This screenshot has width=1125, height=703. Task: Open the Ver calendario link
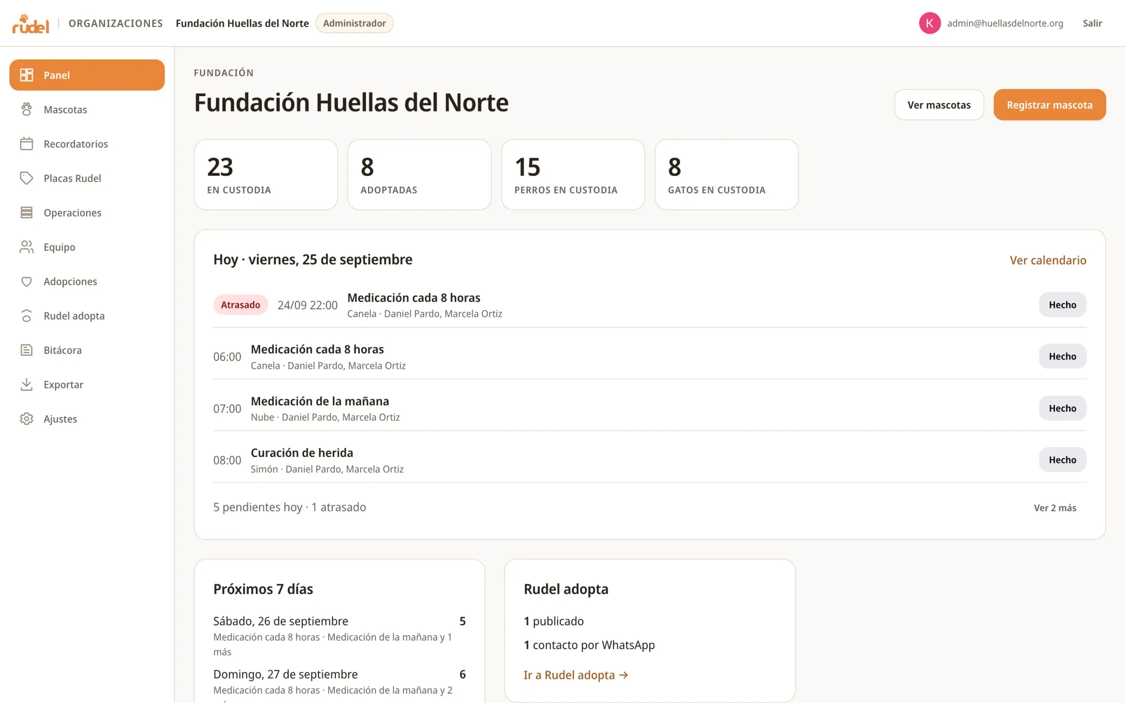click(1048, 260)
